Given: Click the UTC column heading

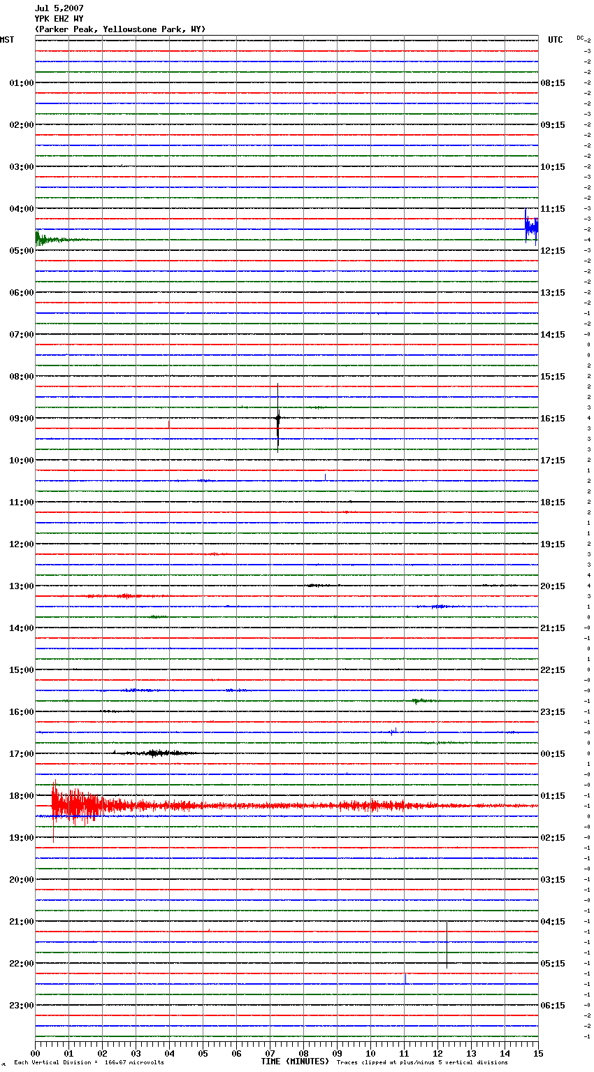Looking at the screenshot, I should click(x=555, y=40).
